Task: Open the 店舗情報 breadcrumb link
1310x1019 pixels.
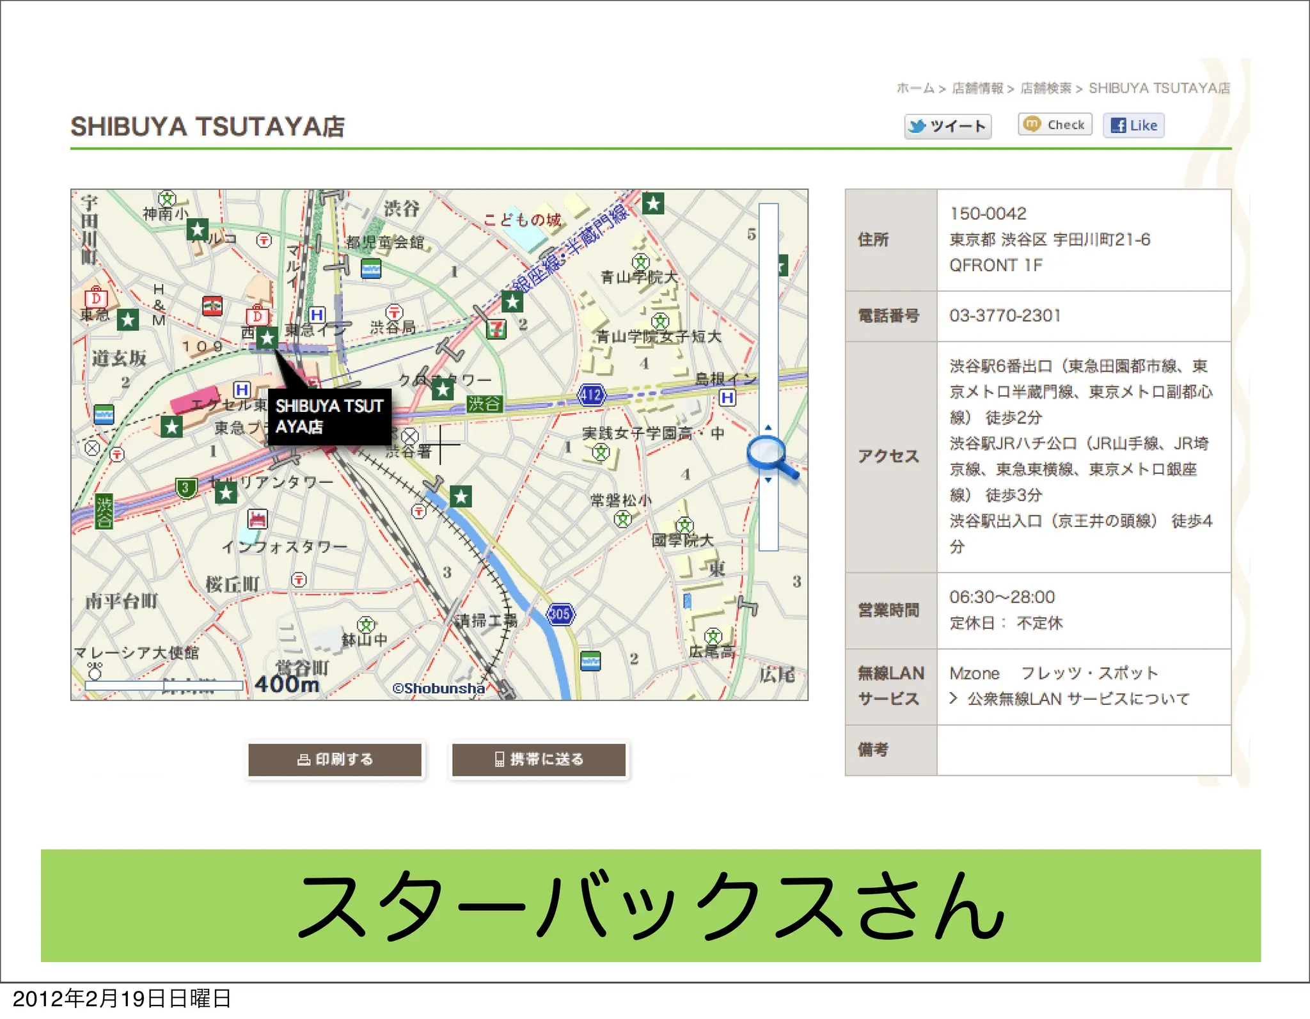Action: [977, 88]
